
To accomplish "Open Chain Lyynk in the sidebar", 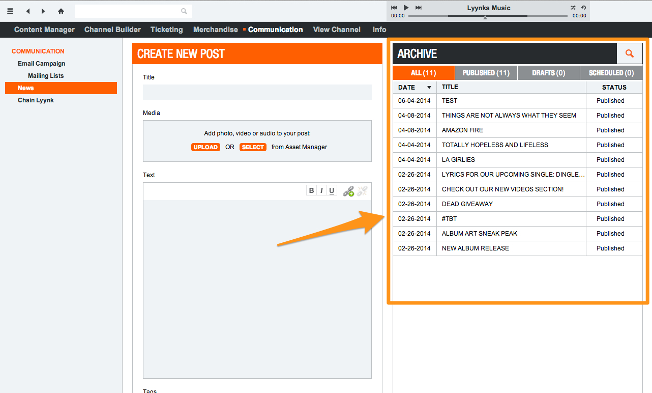I will click(x=36, y=100).
